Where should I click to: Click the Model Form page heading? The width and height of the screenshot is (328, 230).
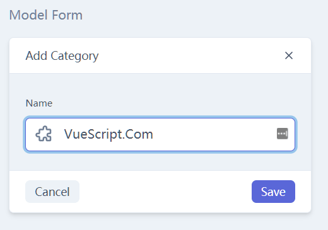point(46,15)
